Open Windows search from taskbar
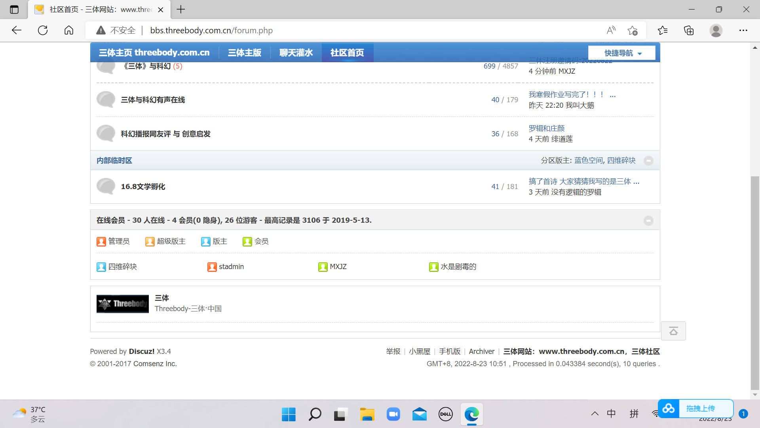This screenshot has width=760, height=428. [315, 415]
